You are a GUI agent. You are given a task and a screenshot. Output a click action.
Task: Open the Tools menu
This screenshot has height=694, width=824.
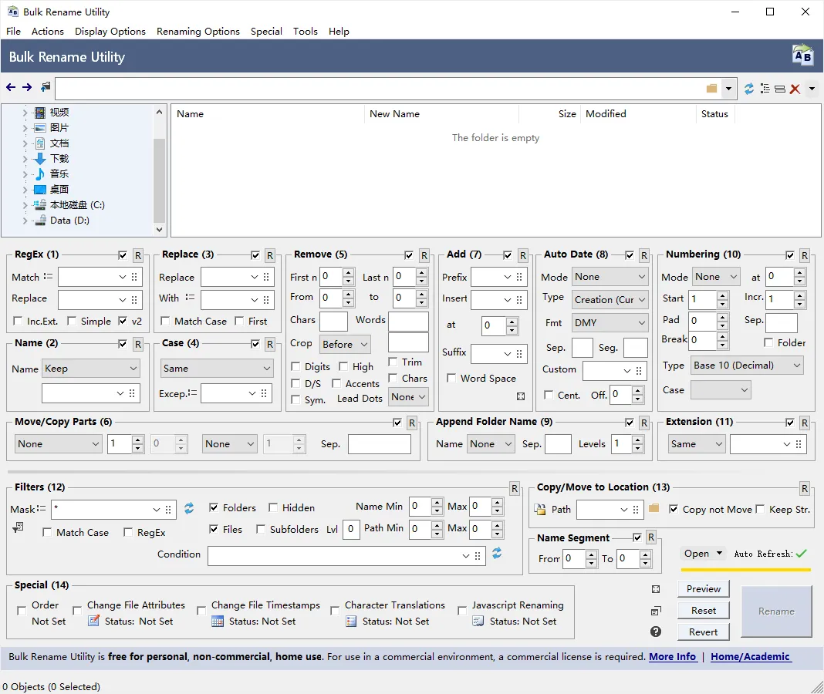[306, 31]
